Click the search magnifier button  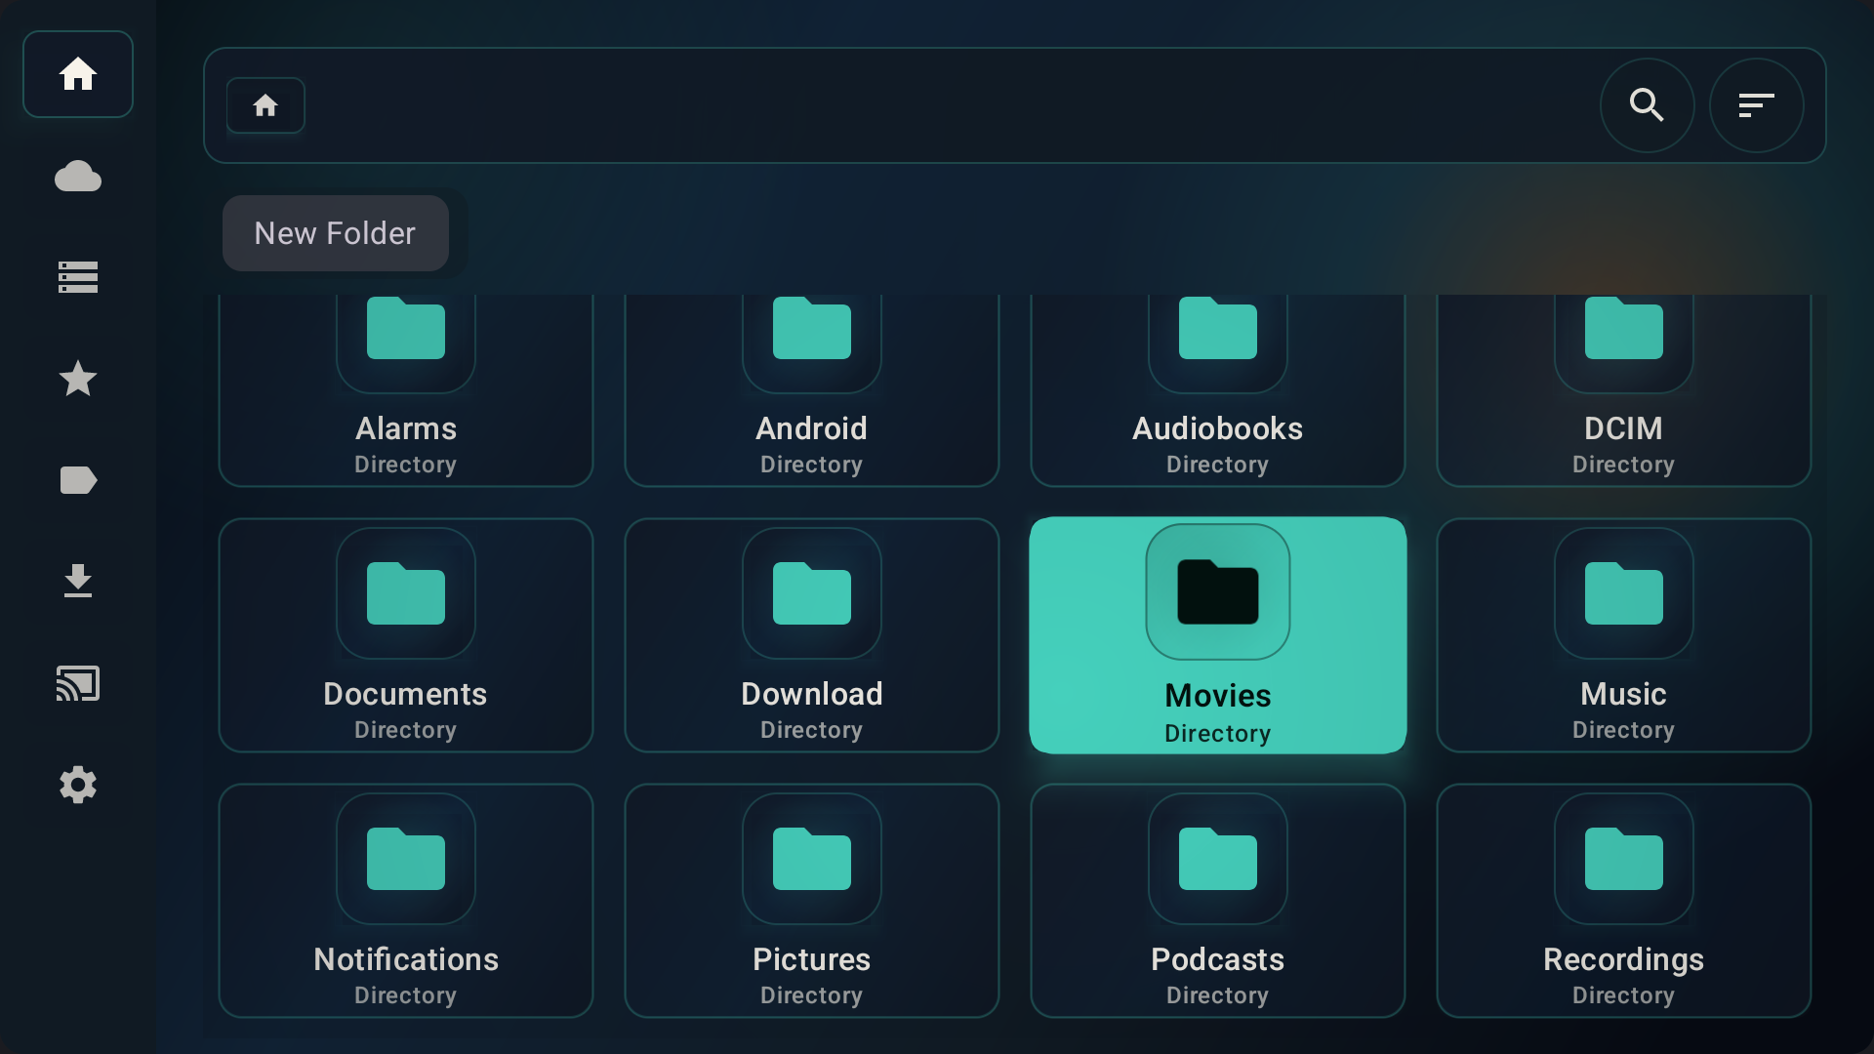1648,105
